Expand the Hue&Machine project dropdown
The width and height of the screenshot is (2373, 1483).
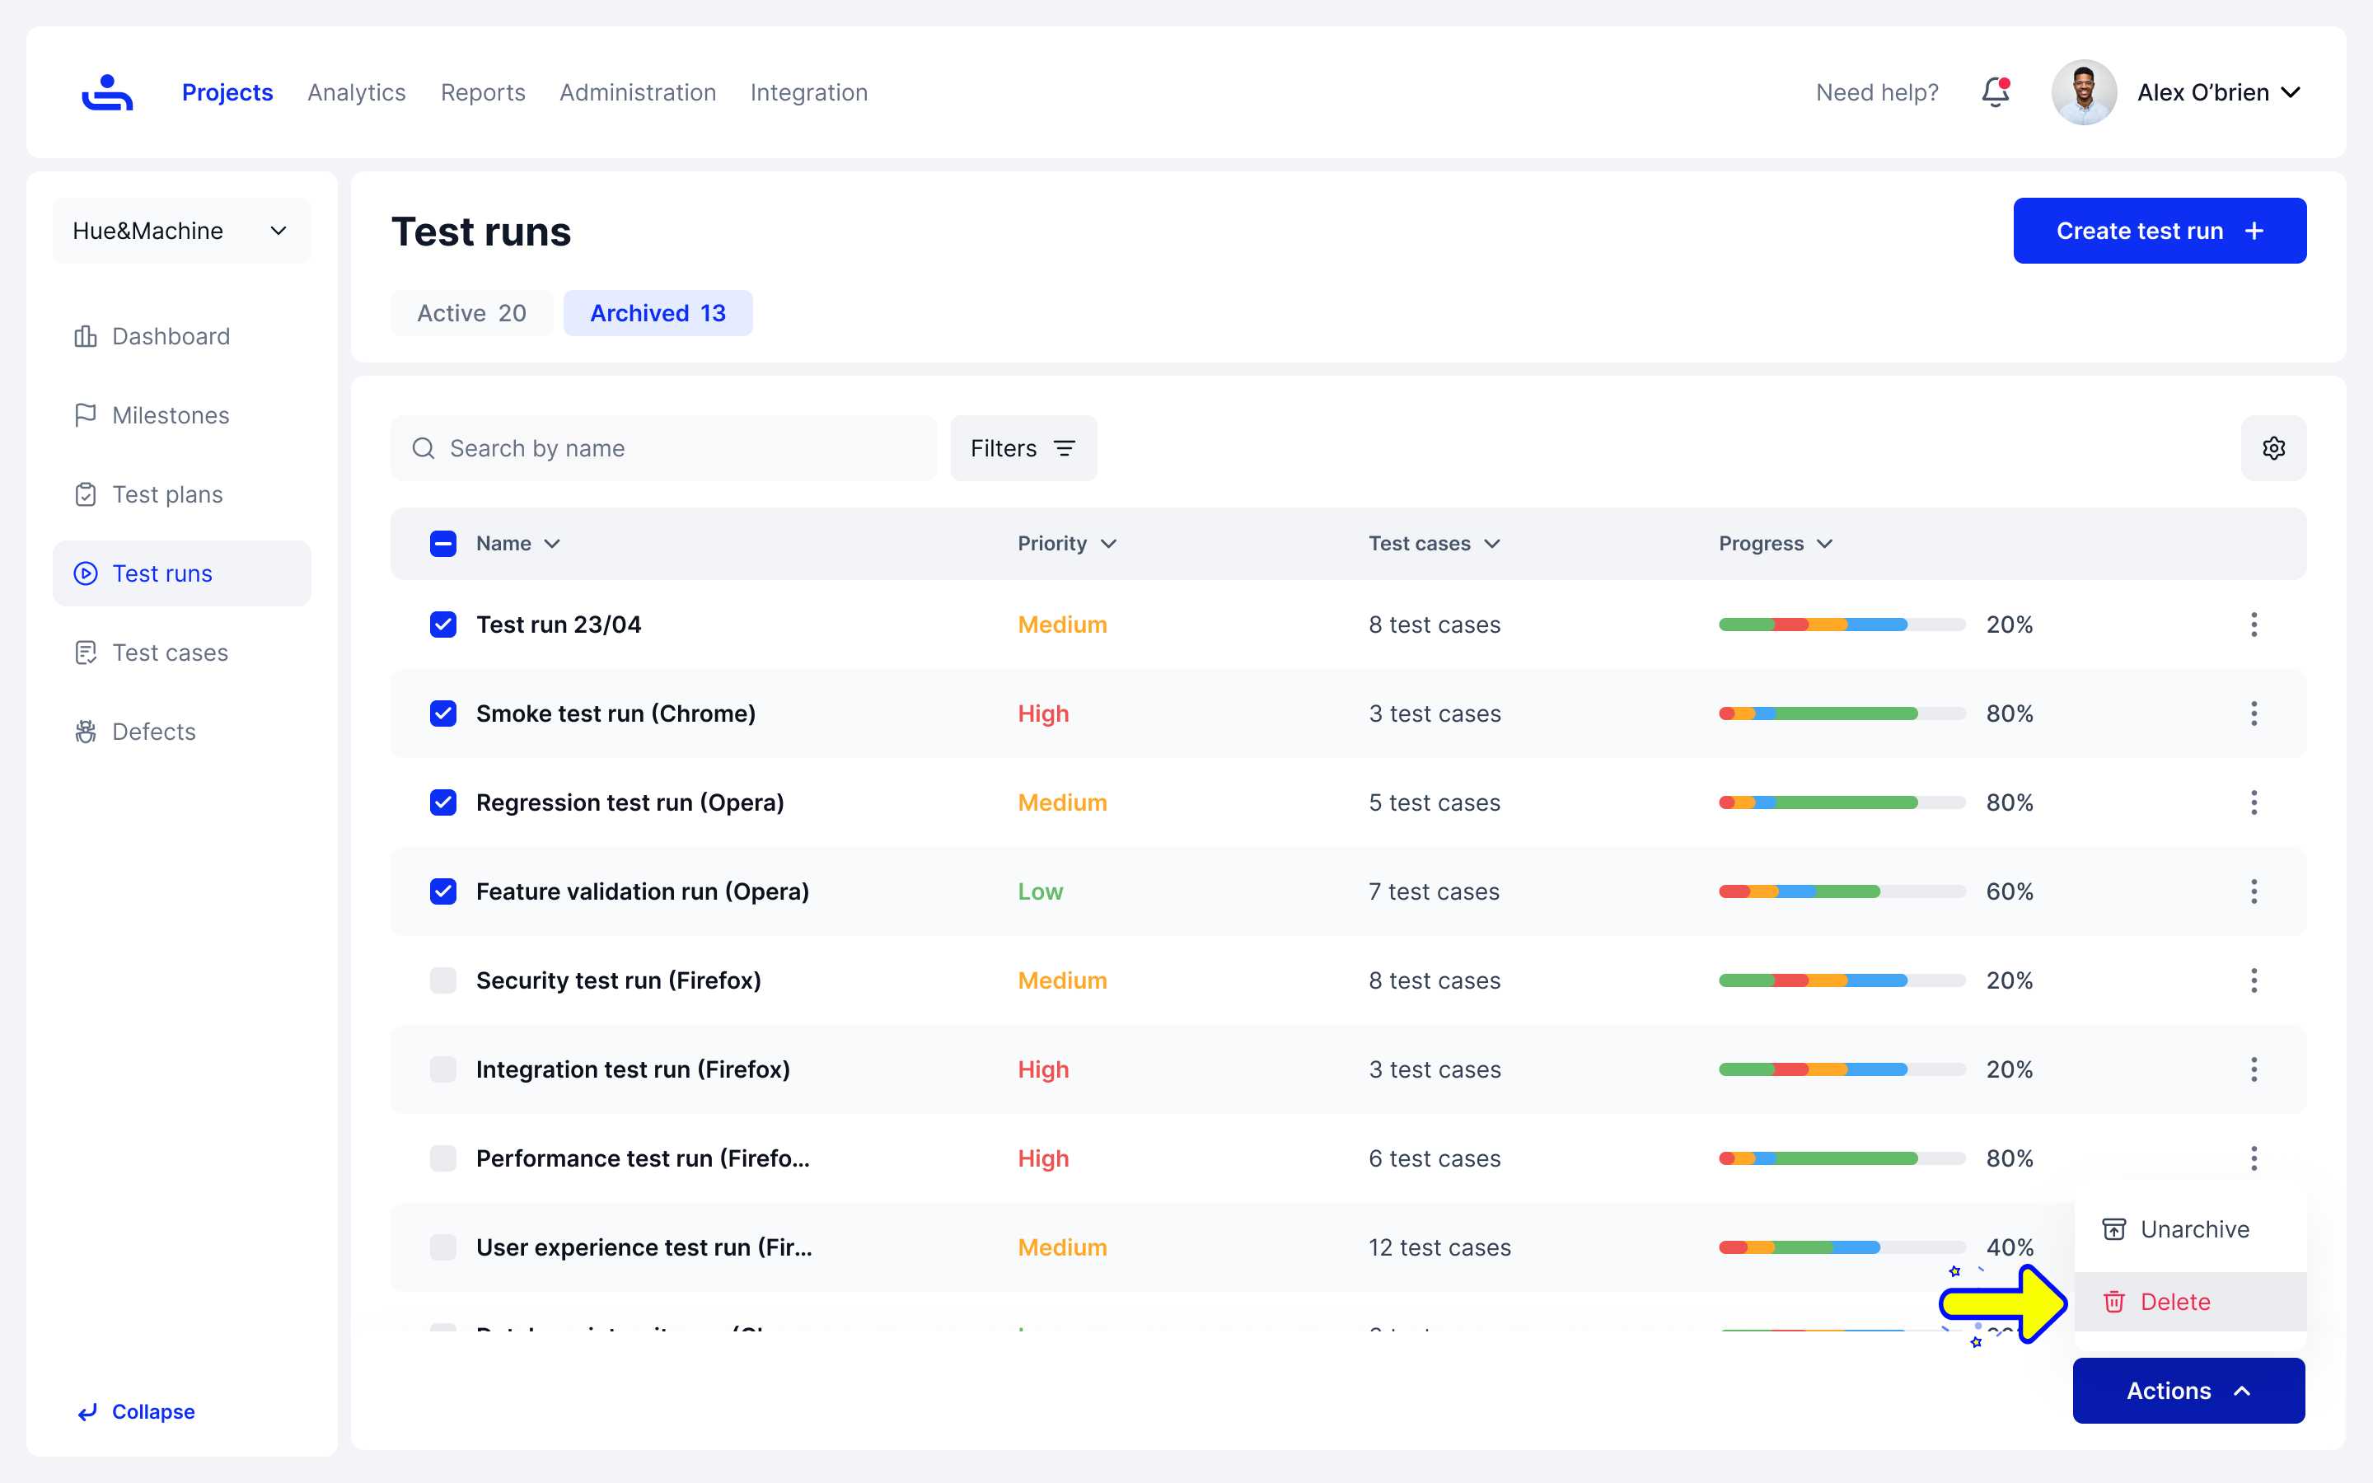click(181, 231)
